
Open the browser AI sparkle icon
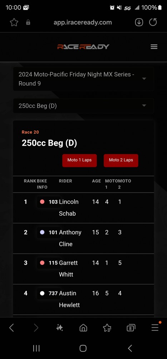tap(59, 328)
